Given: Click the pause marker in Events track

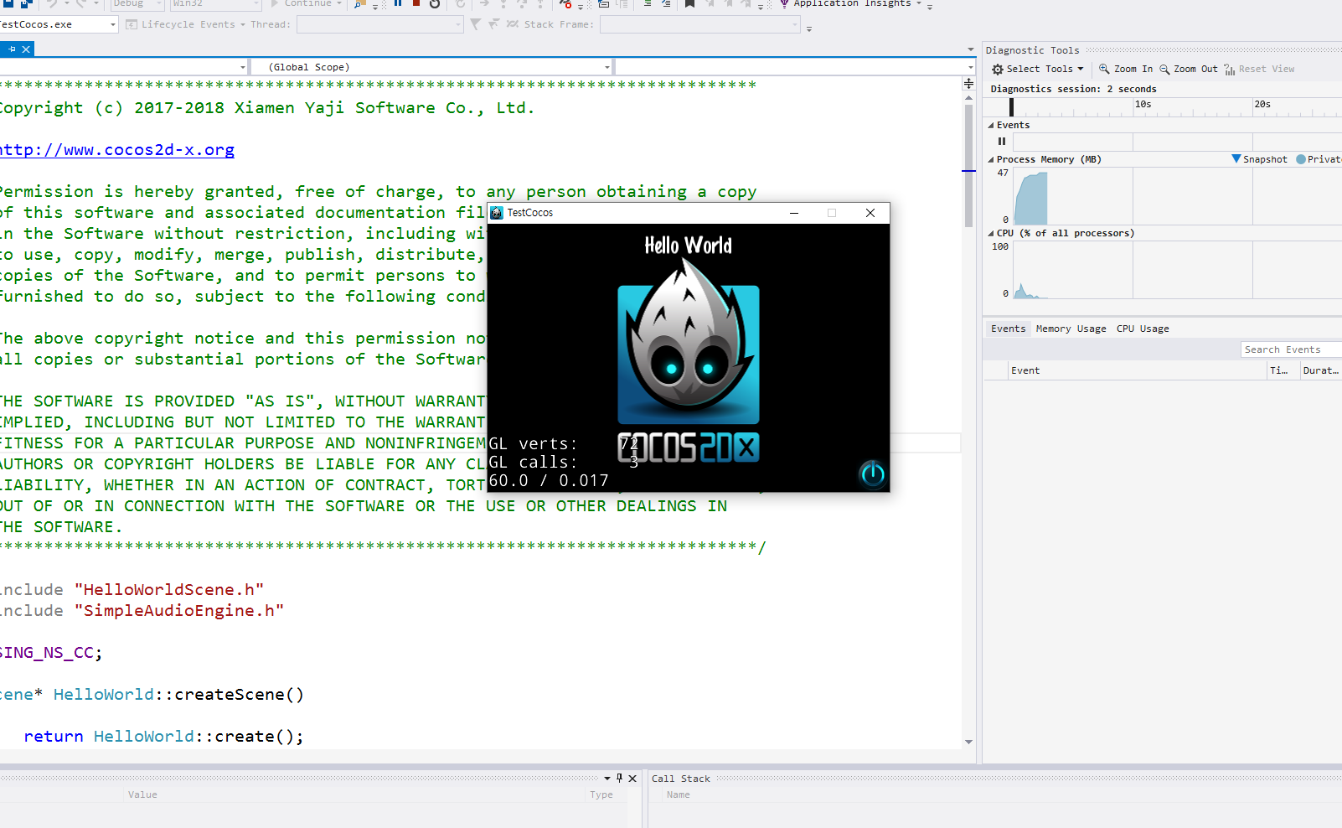Looking at the screenshot, I should click(1002, 141).
